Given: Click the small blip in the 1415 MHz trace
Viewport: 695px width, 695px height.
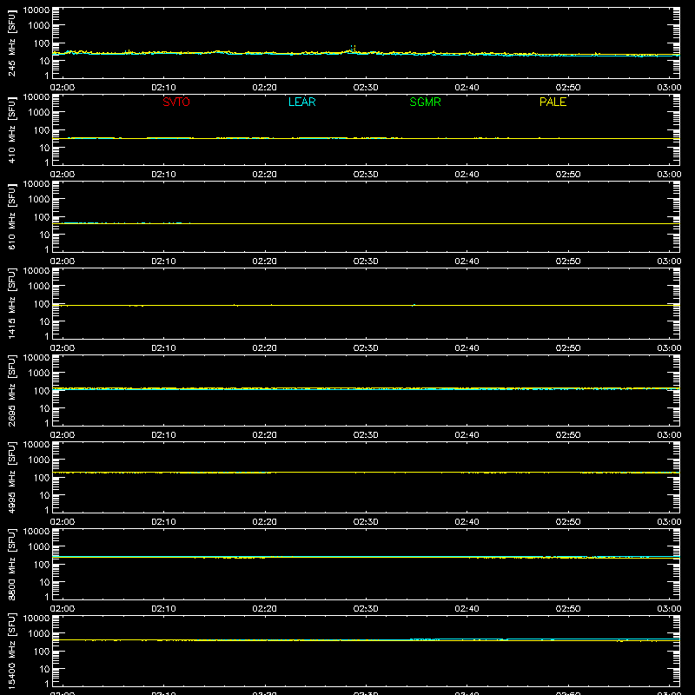Looking at the screenshot, I should point(414,305).
